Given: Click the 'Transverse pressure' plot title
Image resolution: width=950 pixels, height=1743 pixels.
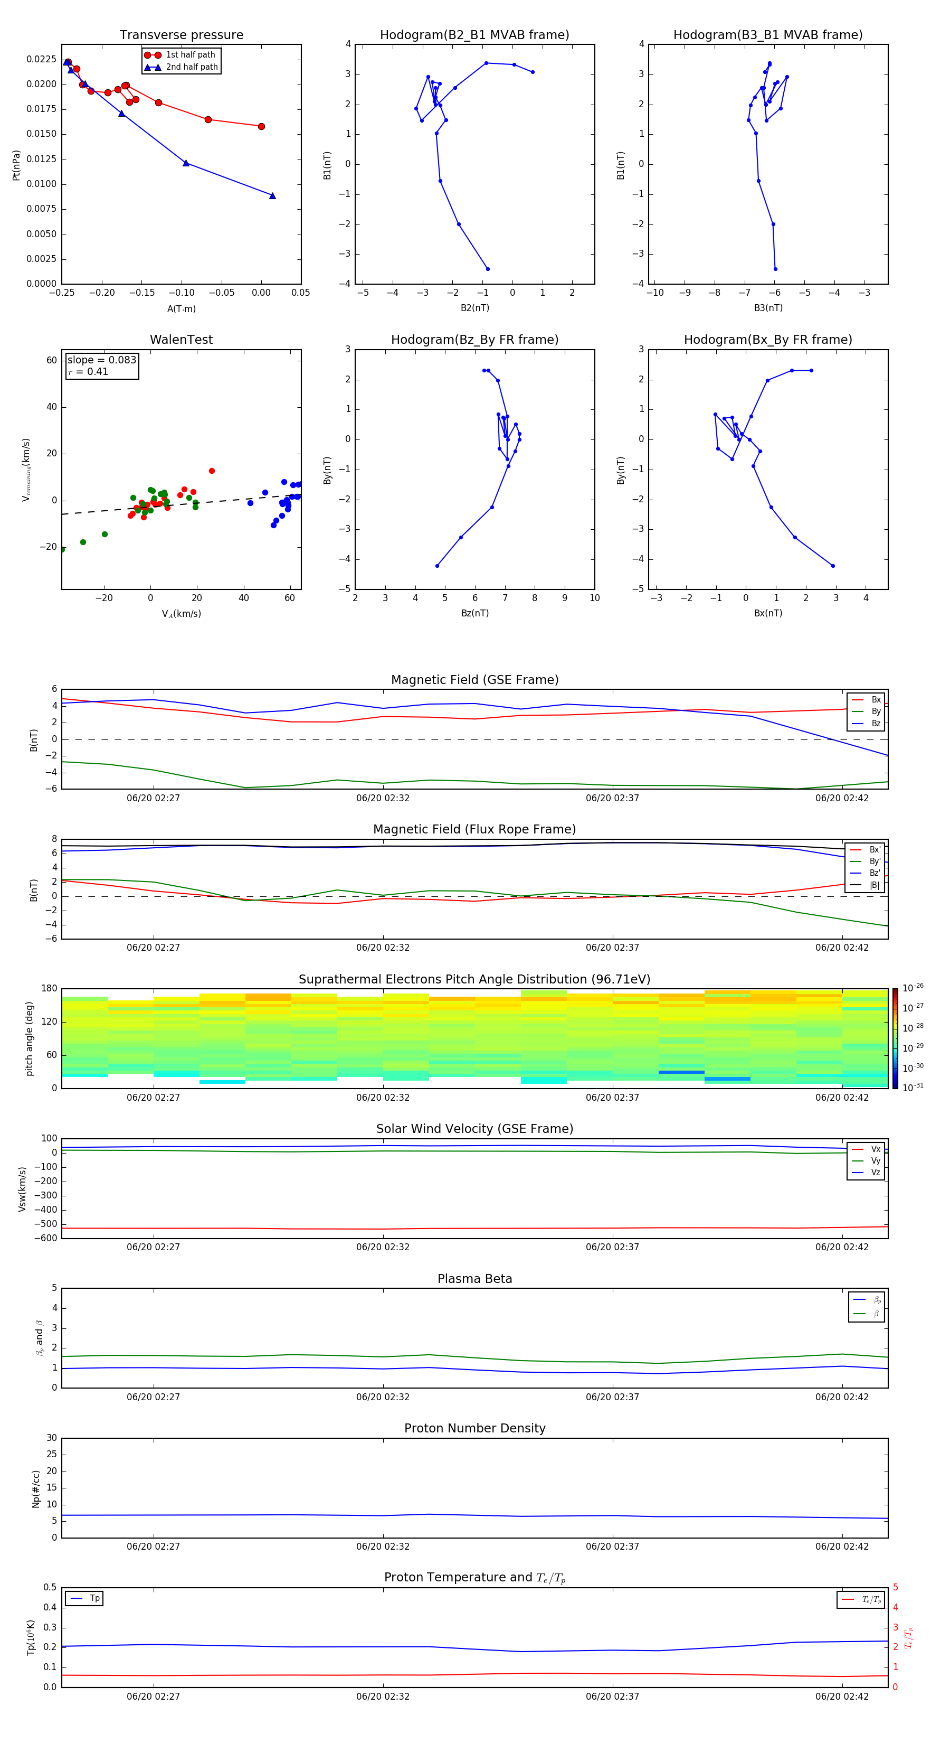Looking at the screenshot, I should click(x=181, y=35).
